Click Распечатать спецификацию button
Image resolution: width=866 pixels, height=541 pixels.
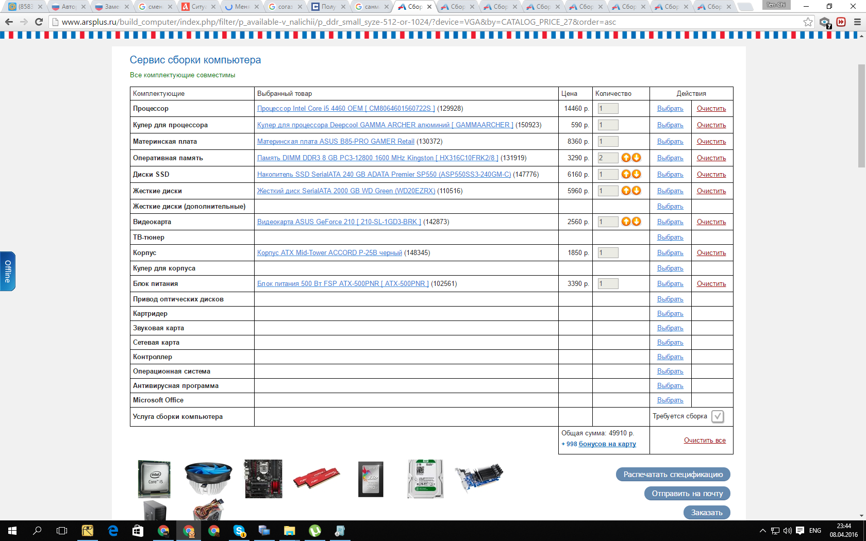673,475
